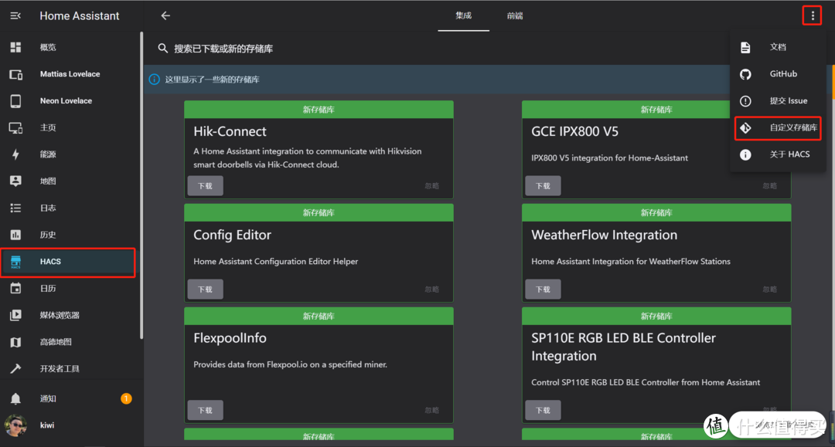Image resolution: width=835 pixels, height=447 pixels.
Task: Click the HACS store icon
Action: tap(15, 262)
